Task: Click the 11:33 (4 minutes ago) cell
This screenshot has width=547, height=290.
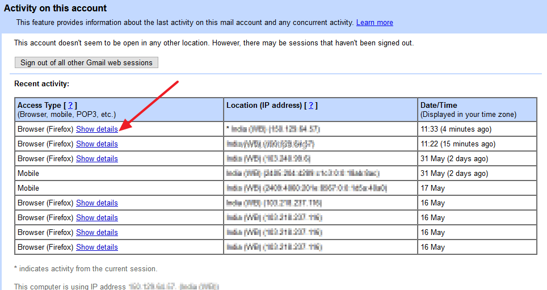Action: [x=477, y=129]
